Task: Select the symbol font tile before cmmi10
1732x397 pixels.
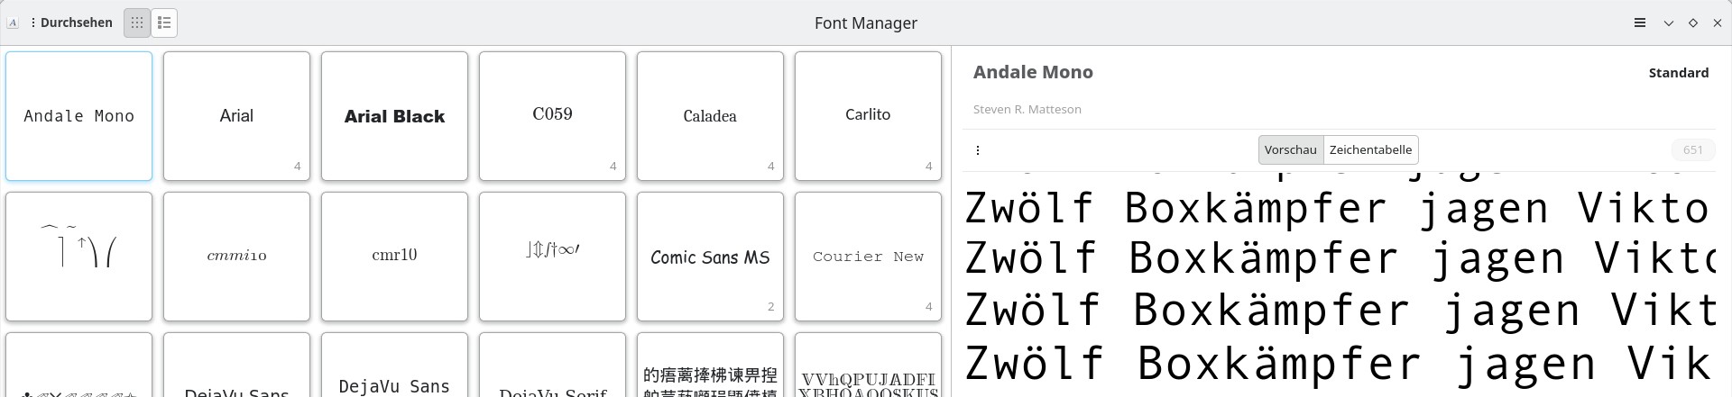Action: tap(79, 257)
